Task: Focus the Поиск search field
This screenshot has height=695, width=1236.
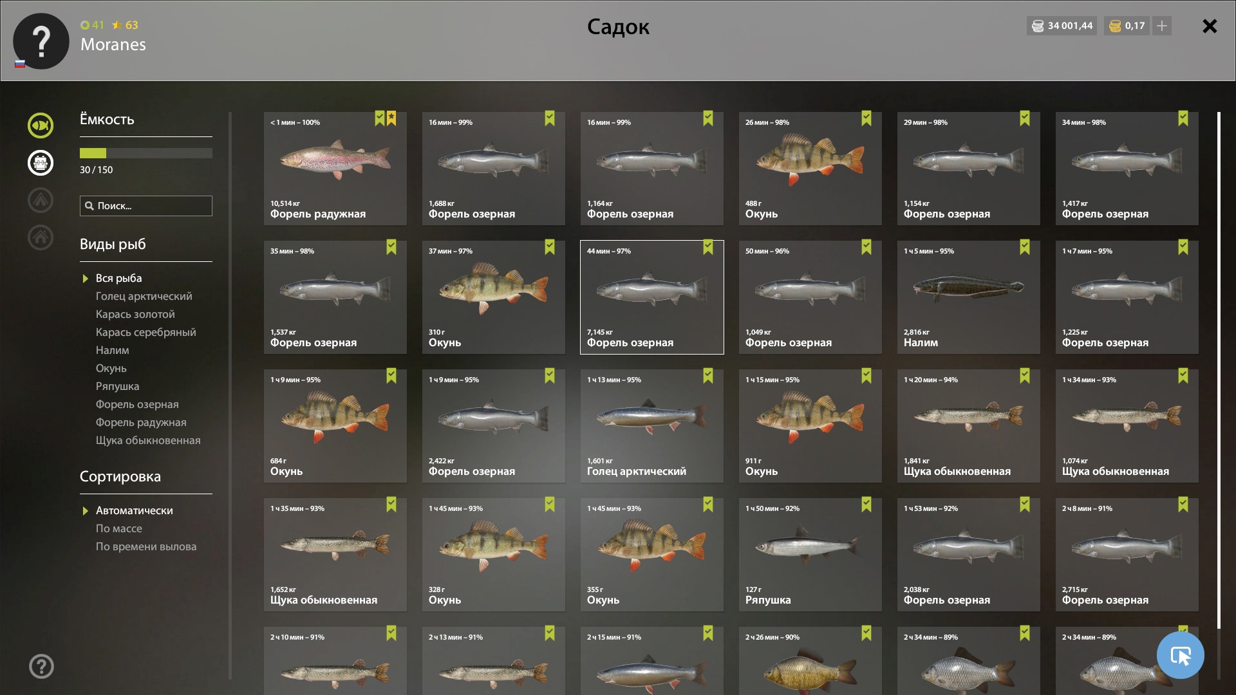Action: coord(146,206)
